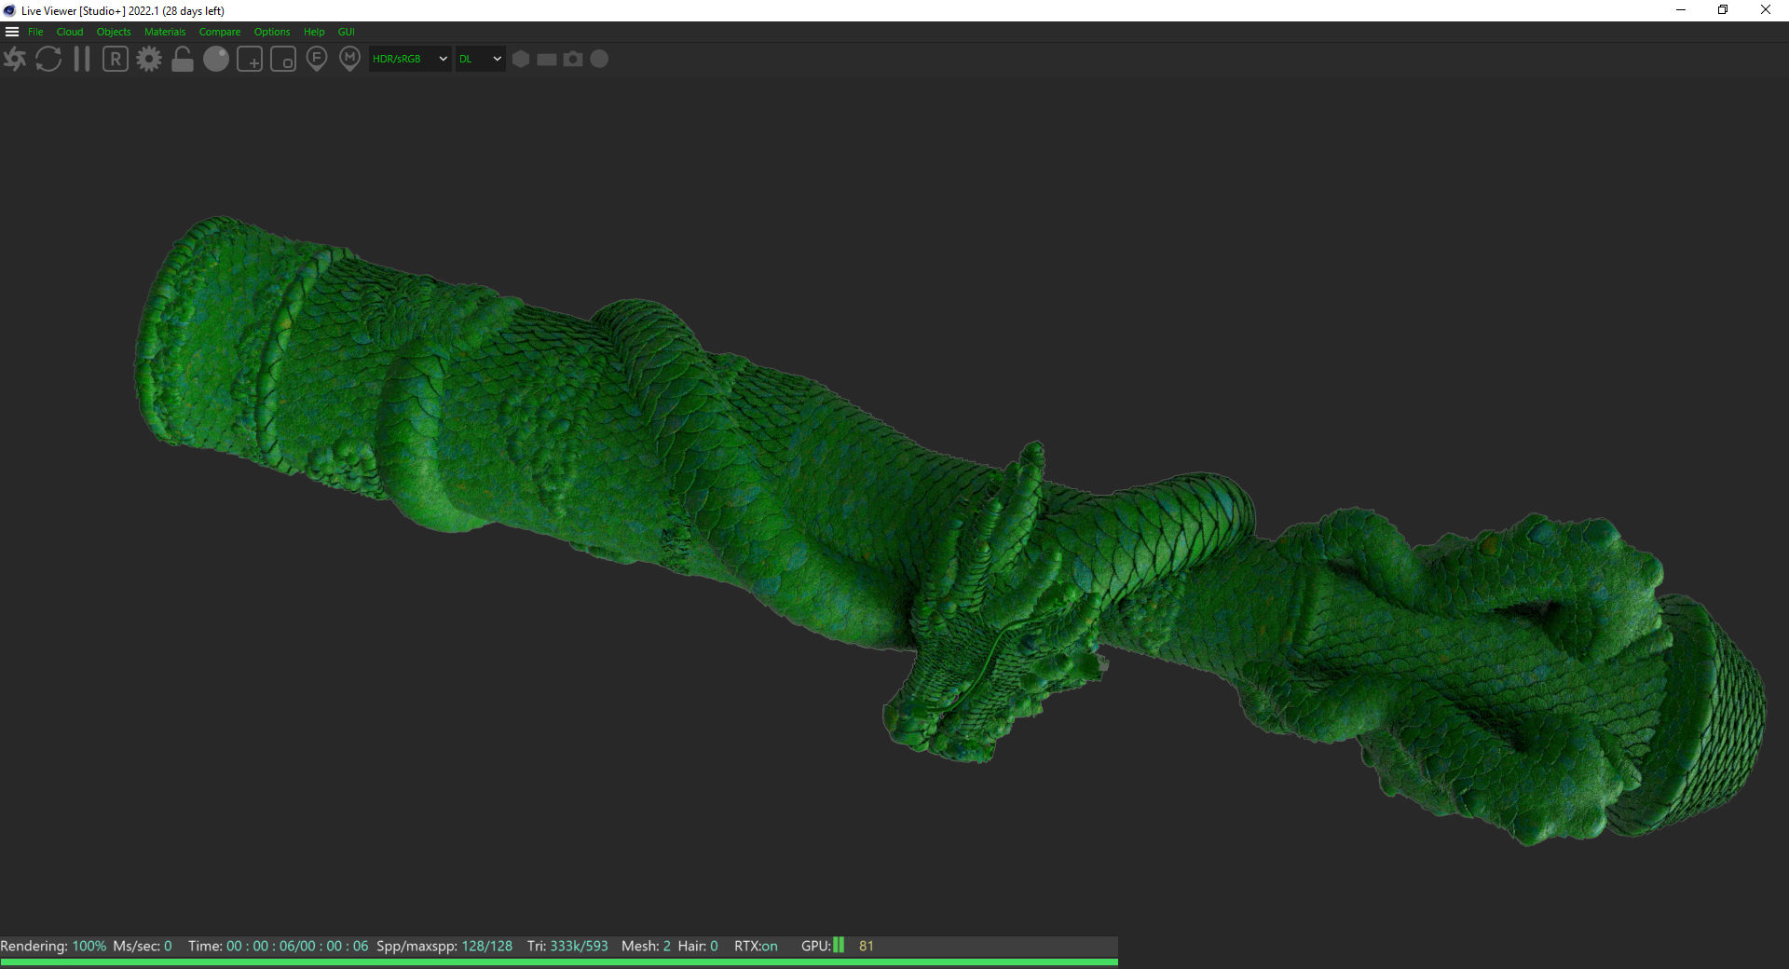Open the Materials menu
Screen dimensions: 1789x969
point(165,32)
